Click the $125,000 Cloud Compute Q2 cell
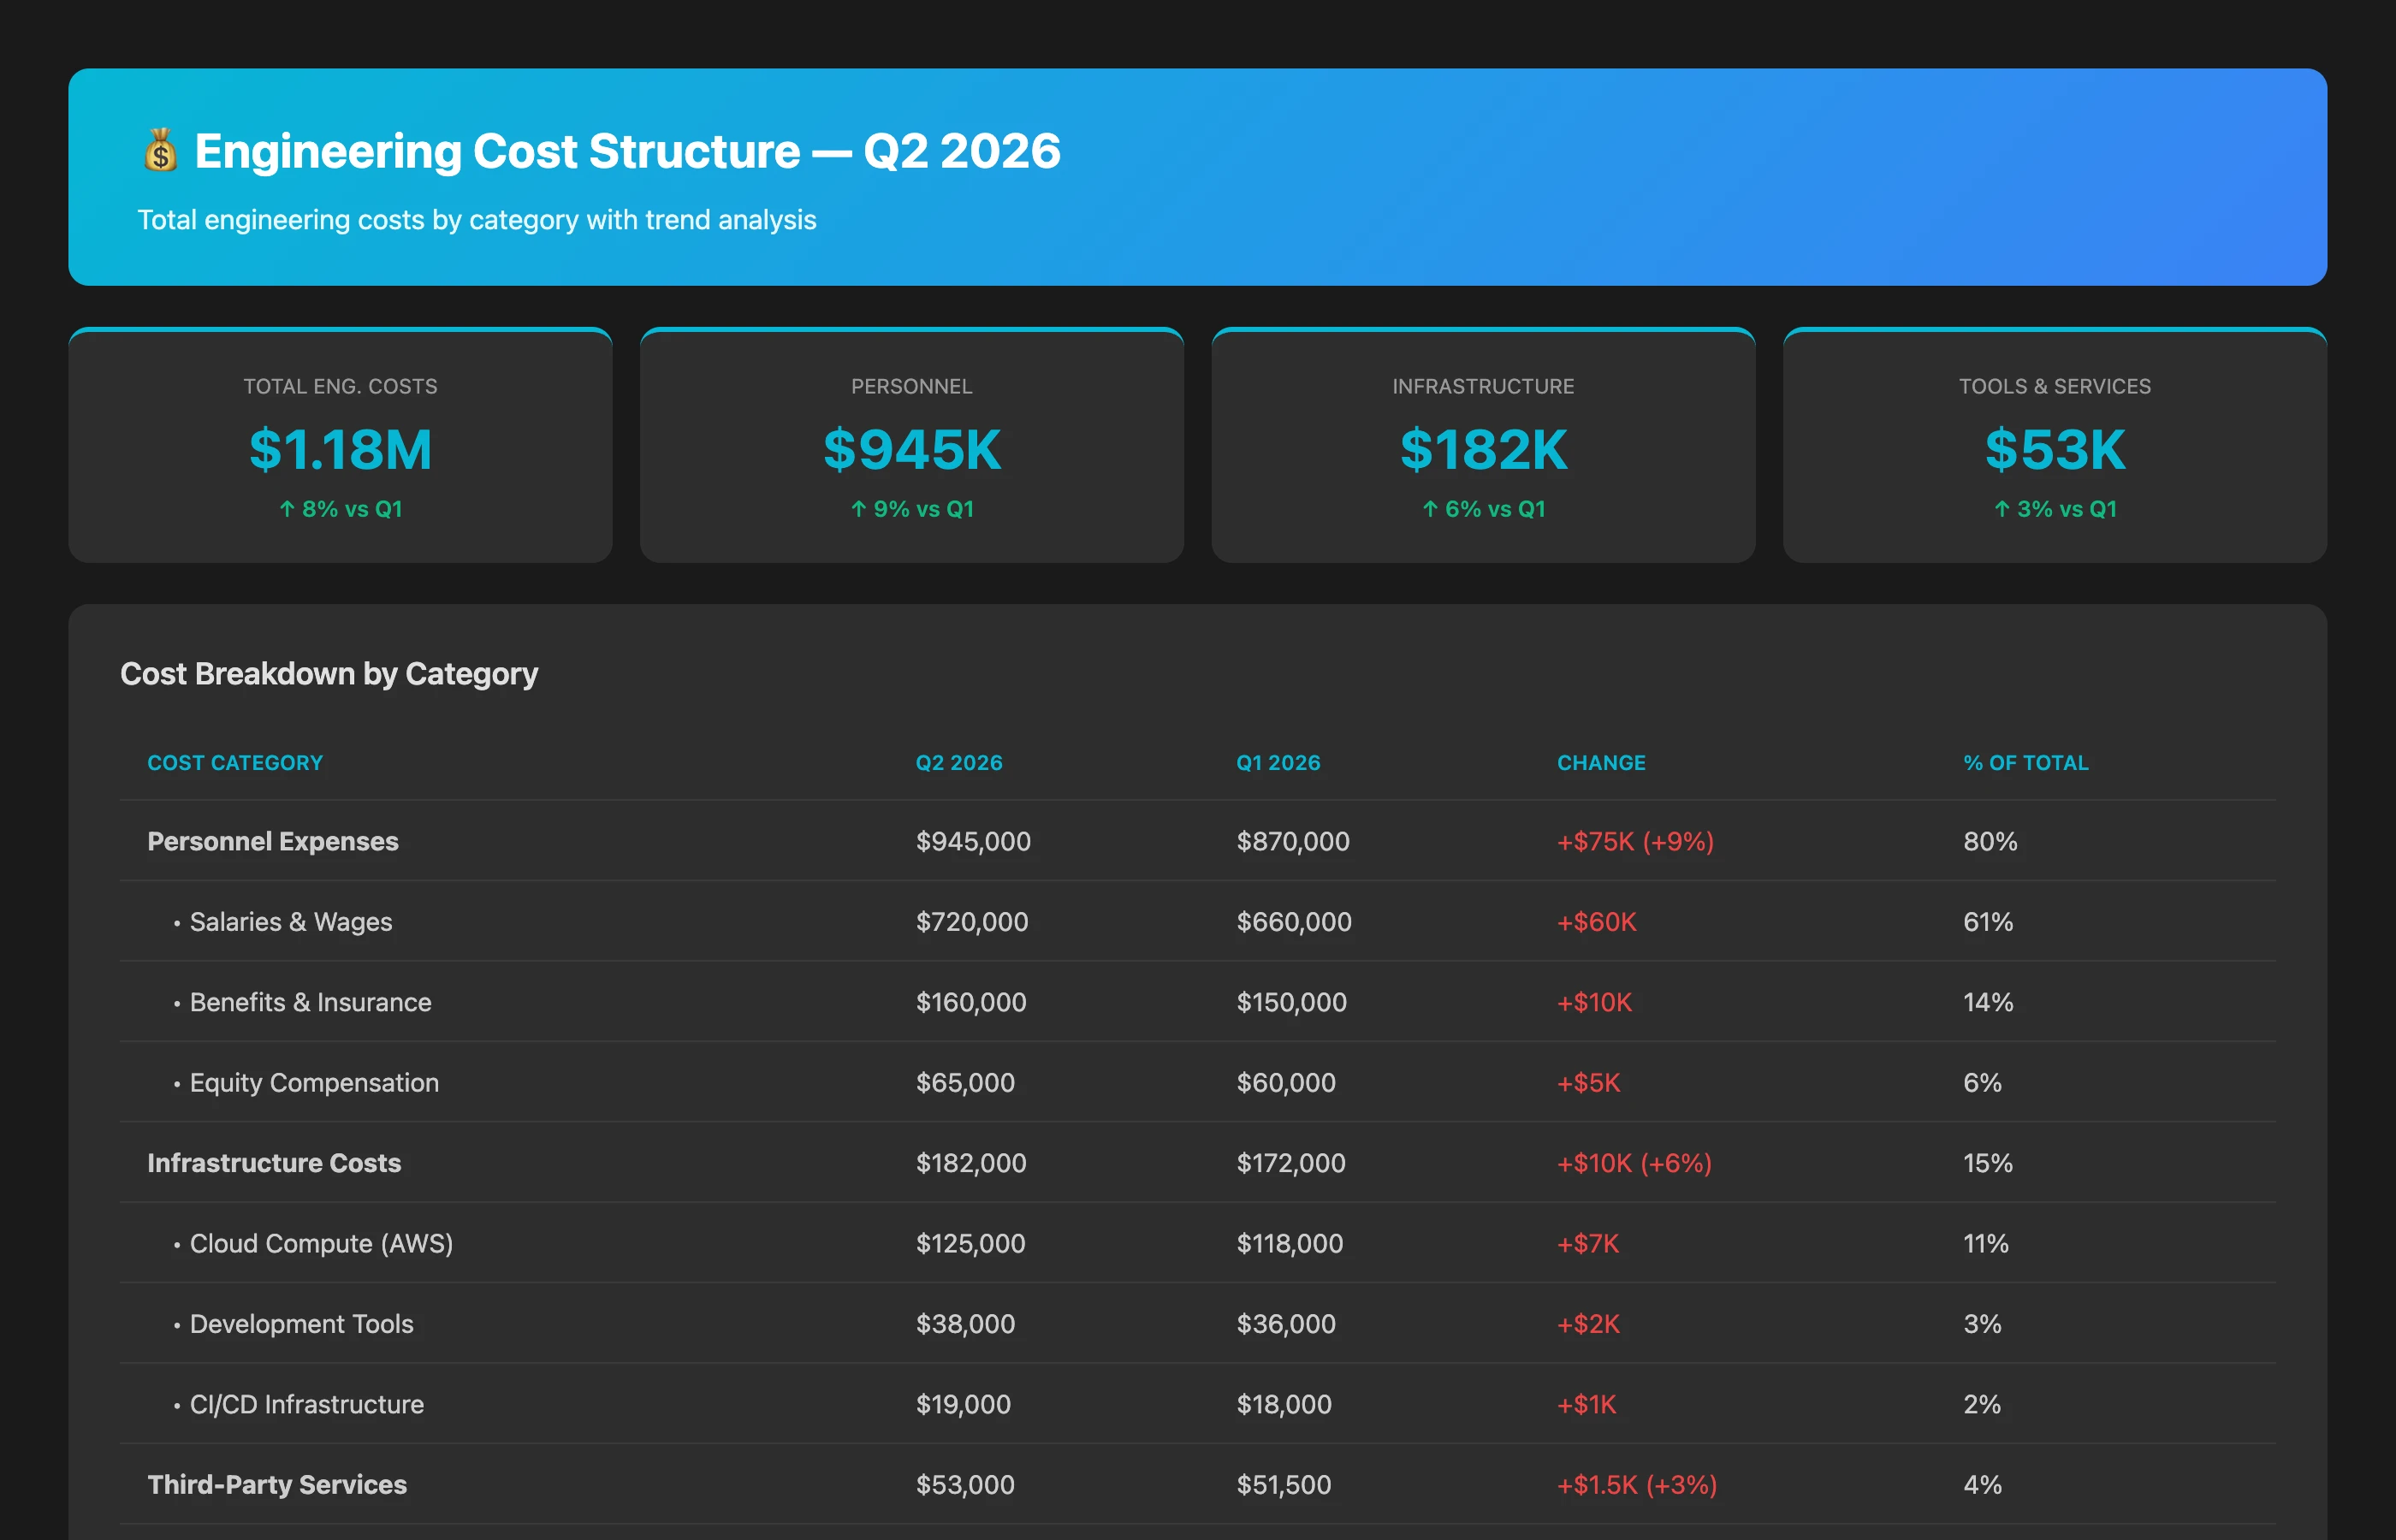 click(970, 1244)
